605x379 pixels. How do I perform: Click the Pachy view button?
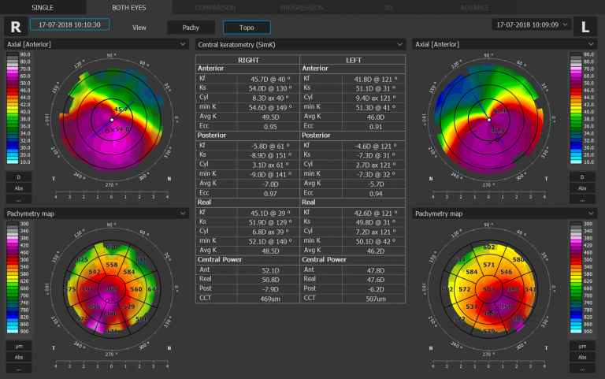(191, 28)
